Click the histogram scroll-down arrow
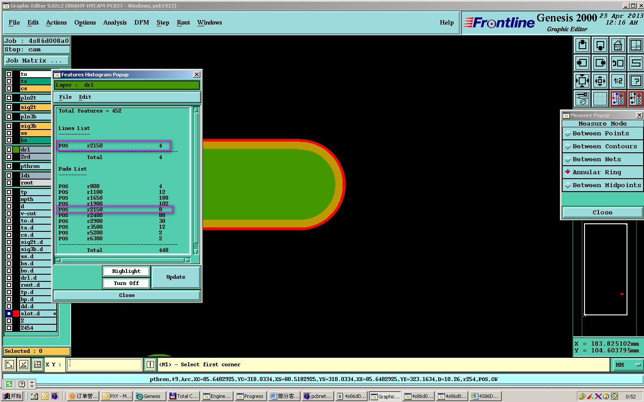 coord(196,251)
